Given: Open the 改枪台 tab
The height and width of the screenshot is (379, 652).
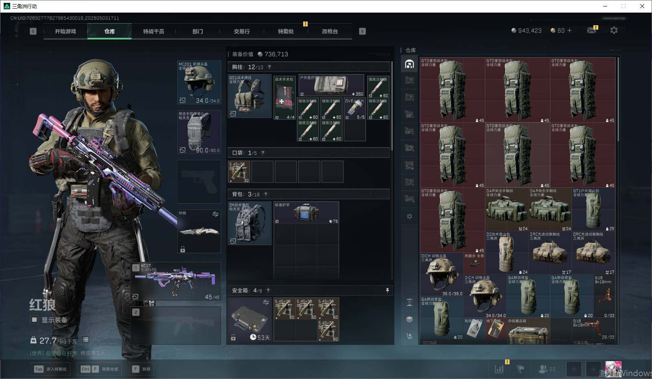Looking at the screenshot, I should click(x=330, y=31).
